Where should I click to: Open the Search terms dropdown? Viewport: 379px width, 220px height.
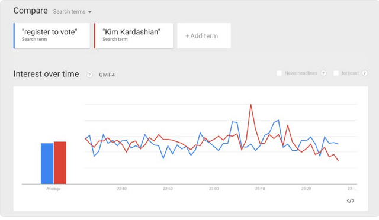click(72, 12)
